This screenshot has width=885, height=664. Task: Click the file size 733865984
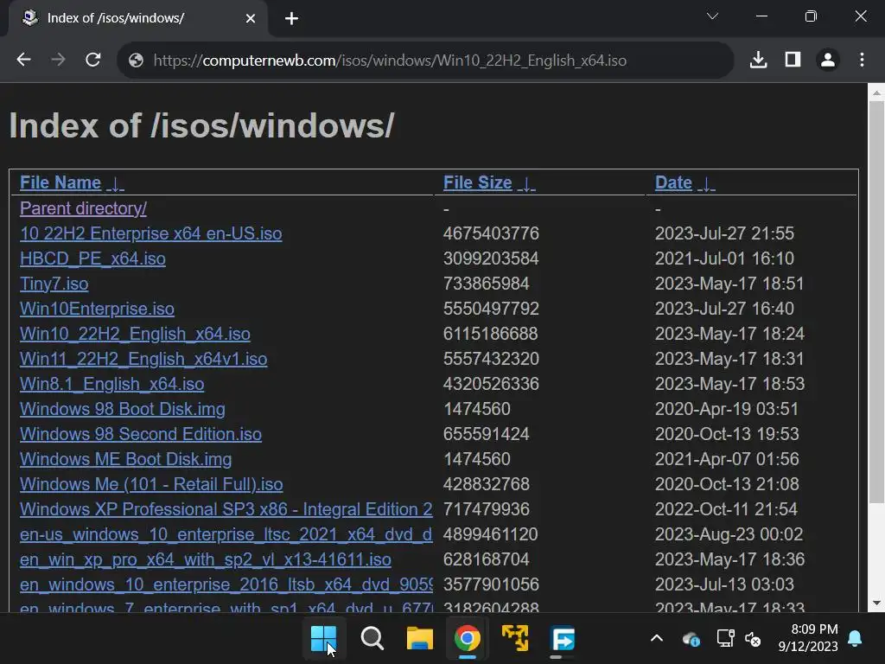486,284
